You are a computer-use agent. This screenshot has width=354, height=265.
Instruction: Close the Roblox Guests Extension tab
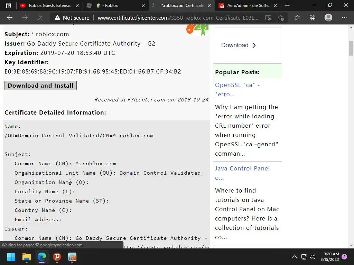(77, 6)
